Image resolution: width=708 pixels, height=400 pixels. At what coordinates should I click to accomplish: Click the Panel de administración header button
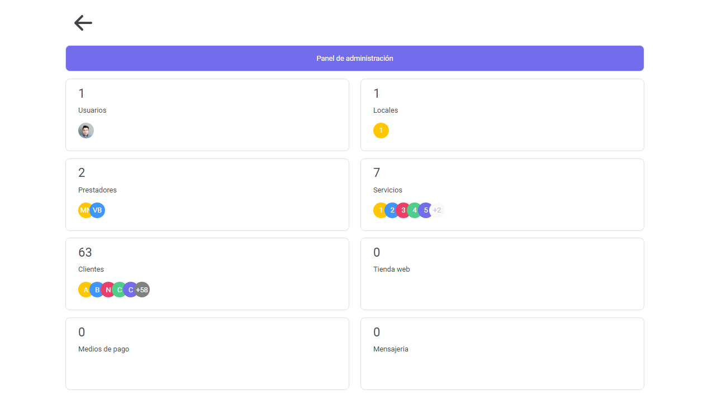coord(354,59)
